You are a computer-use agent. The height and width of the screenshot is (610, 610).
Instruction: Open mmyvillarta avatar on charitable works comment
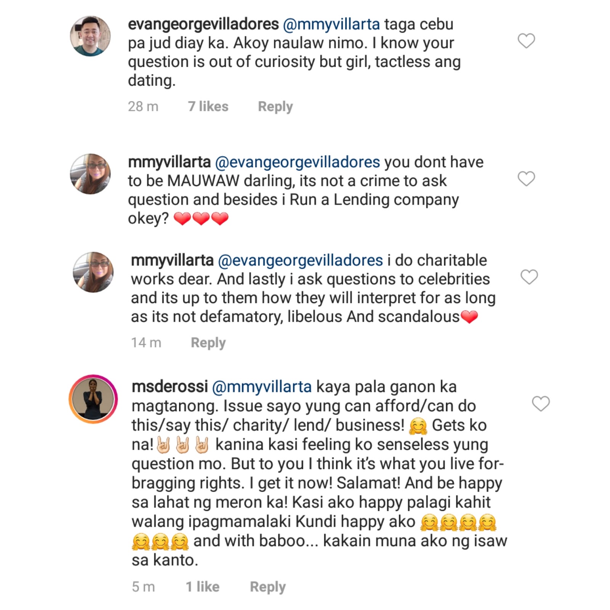pos(93,272)
